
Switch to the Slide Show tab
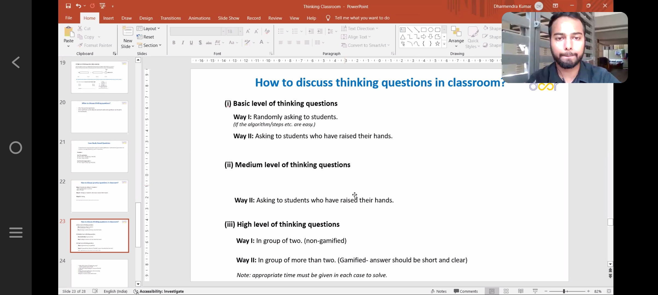point(228,18)
